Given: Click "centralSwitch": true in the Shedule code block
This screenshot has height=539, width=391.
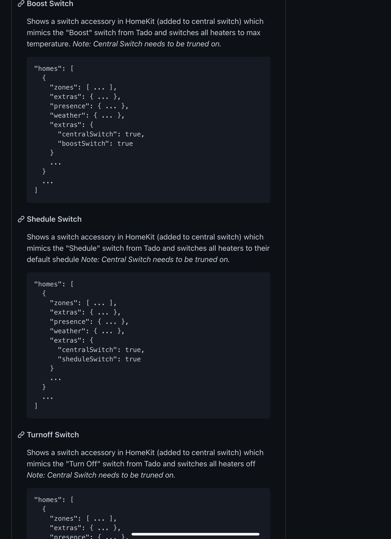Looking at the screenshot, I should (x=101, y=350).
